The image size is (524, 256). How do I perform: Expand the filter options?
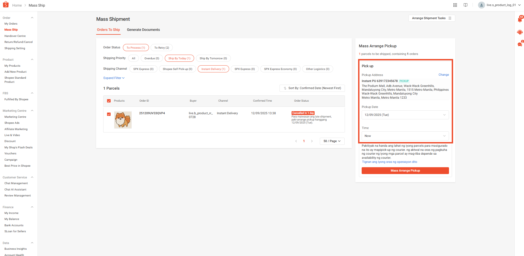point(114,78)
